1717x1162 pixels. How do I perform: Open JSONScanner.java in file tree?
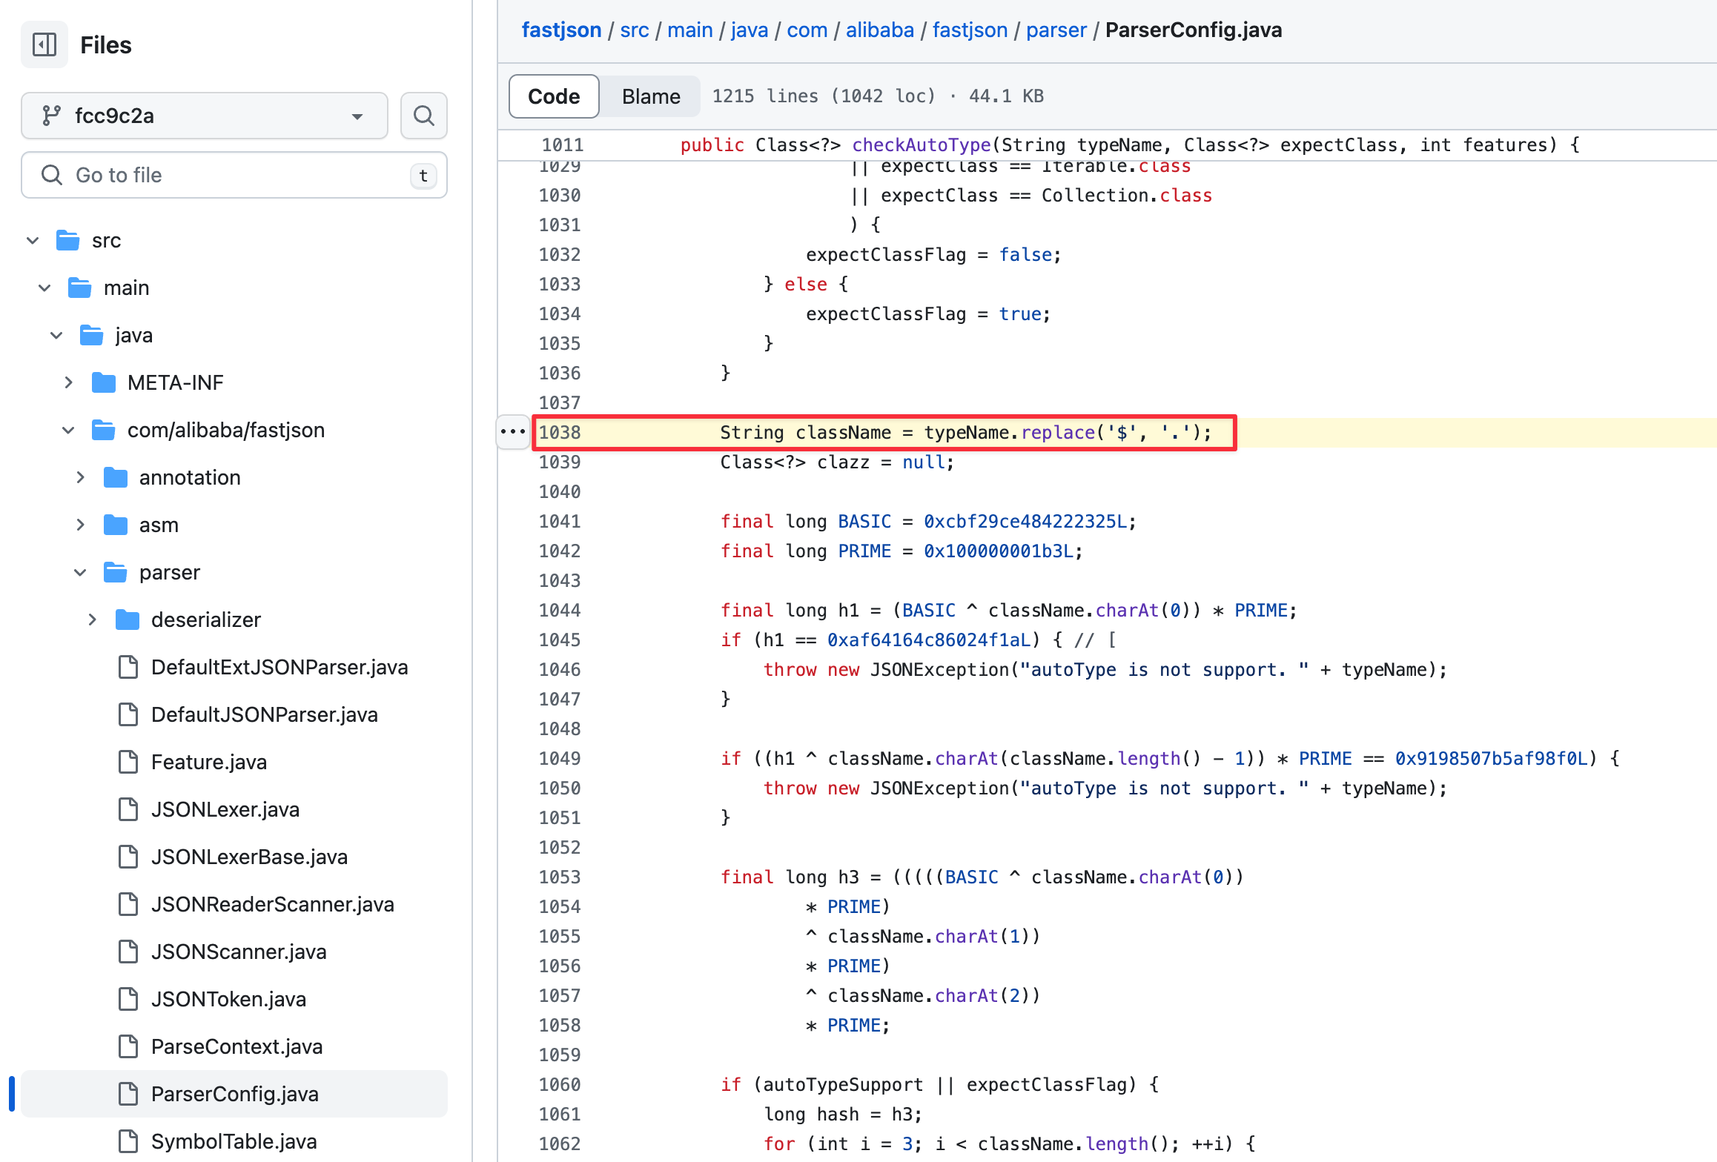(239, 952)
